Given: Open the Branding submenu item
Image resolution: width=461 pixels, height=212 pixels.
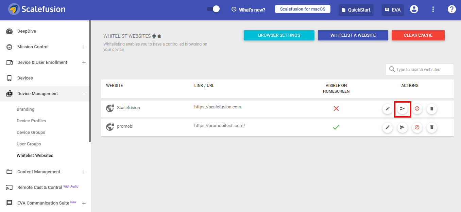Looking at the screenshot, I should point(25,109).
